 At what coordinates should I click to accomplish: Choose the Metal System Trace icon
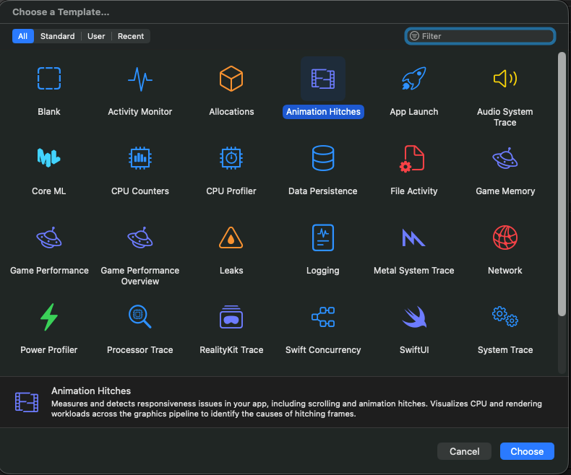(413, 237)
